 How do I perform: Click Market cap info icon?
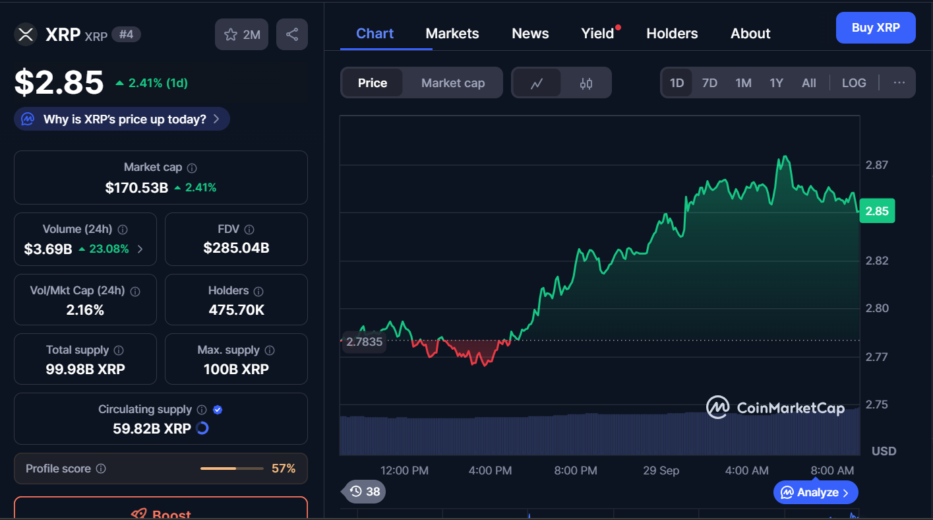tap(192, 168)
